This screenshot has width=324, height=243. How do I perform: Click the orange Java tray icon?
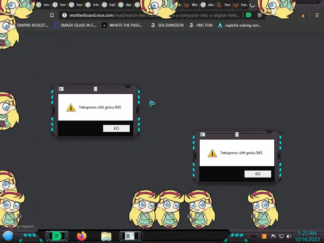[264, 236]
